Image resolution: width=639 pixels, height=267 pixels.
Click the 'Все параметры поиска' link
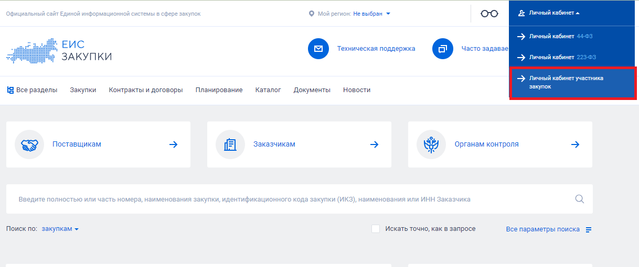pos(542,229)
